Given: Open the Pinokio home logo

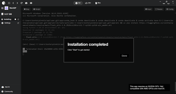Looking at the screenshot, I should [4, 3].
